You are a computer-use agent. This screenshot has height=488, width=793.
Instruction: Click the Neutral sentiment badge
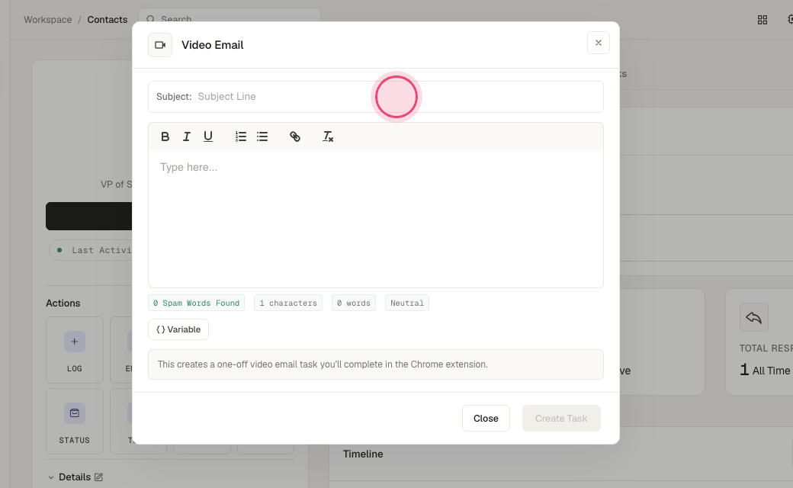point(407,303)
